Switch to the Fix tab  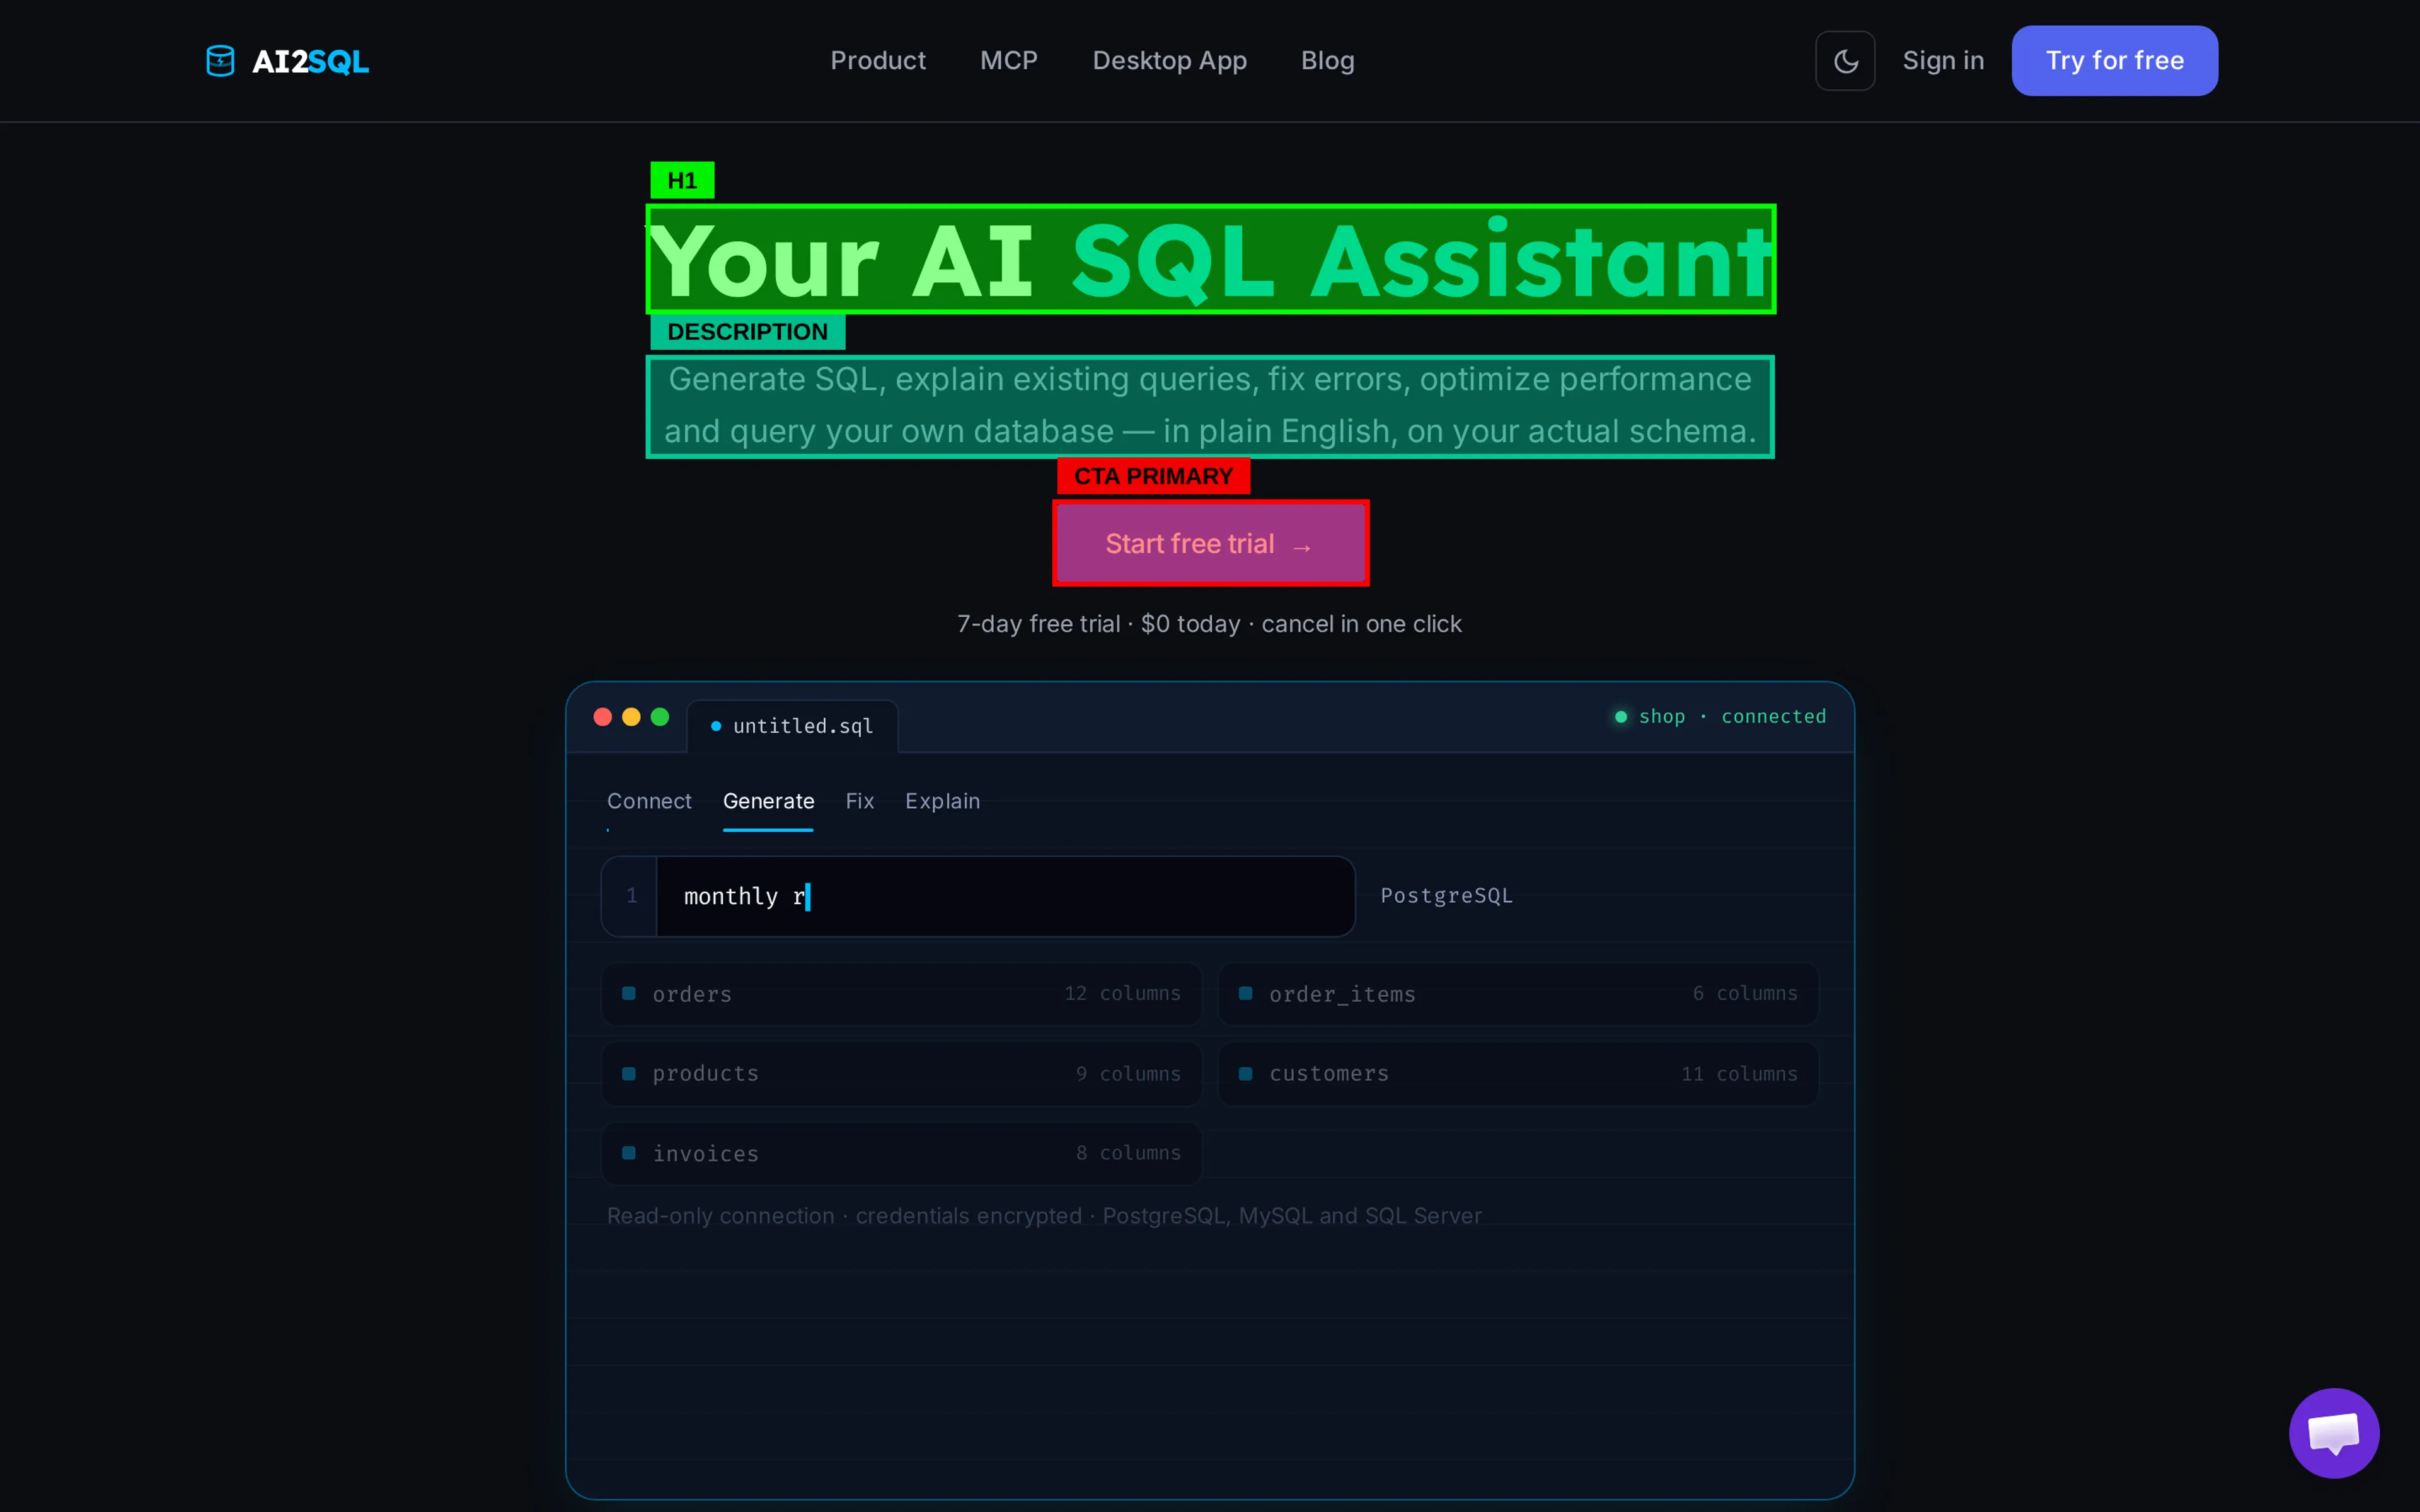[859, 801]
